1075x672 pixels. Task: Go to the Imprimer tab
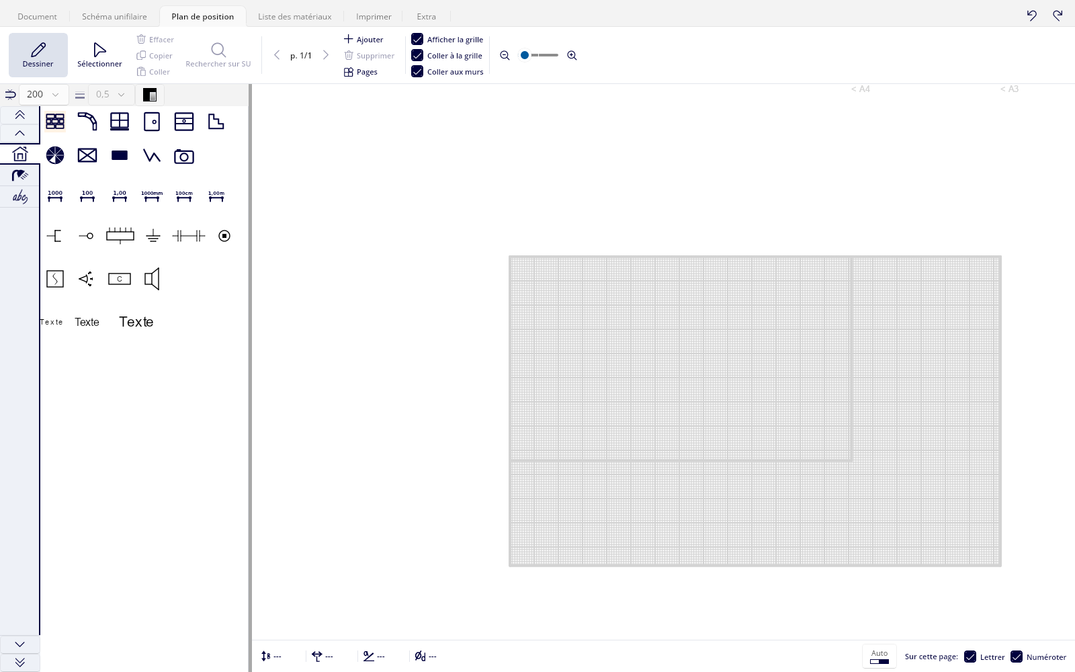pyautogui.click(x=374, y=16)
